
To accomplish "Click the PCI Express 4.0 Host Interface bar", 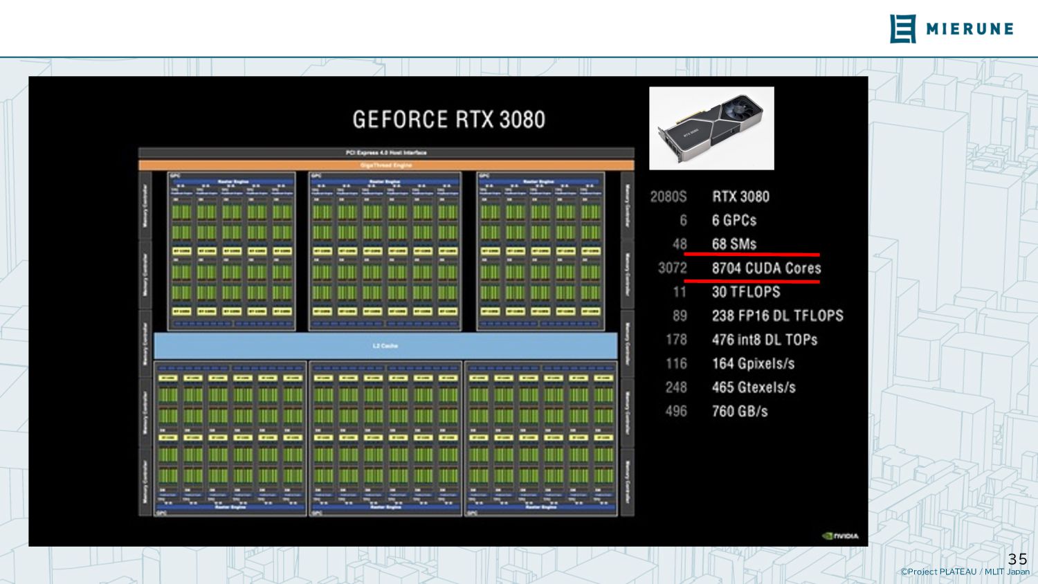I will tap(386, 153).
